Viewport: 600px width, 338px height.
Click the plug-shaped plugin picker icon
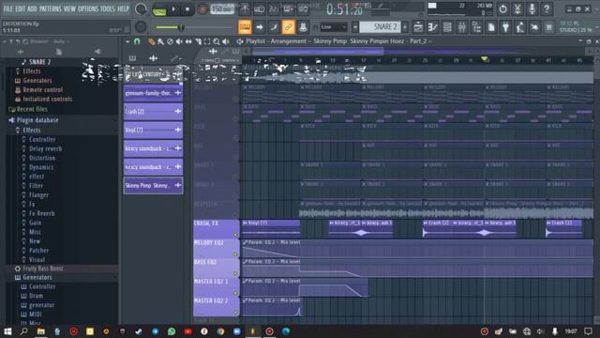pos(505,27)
